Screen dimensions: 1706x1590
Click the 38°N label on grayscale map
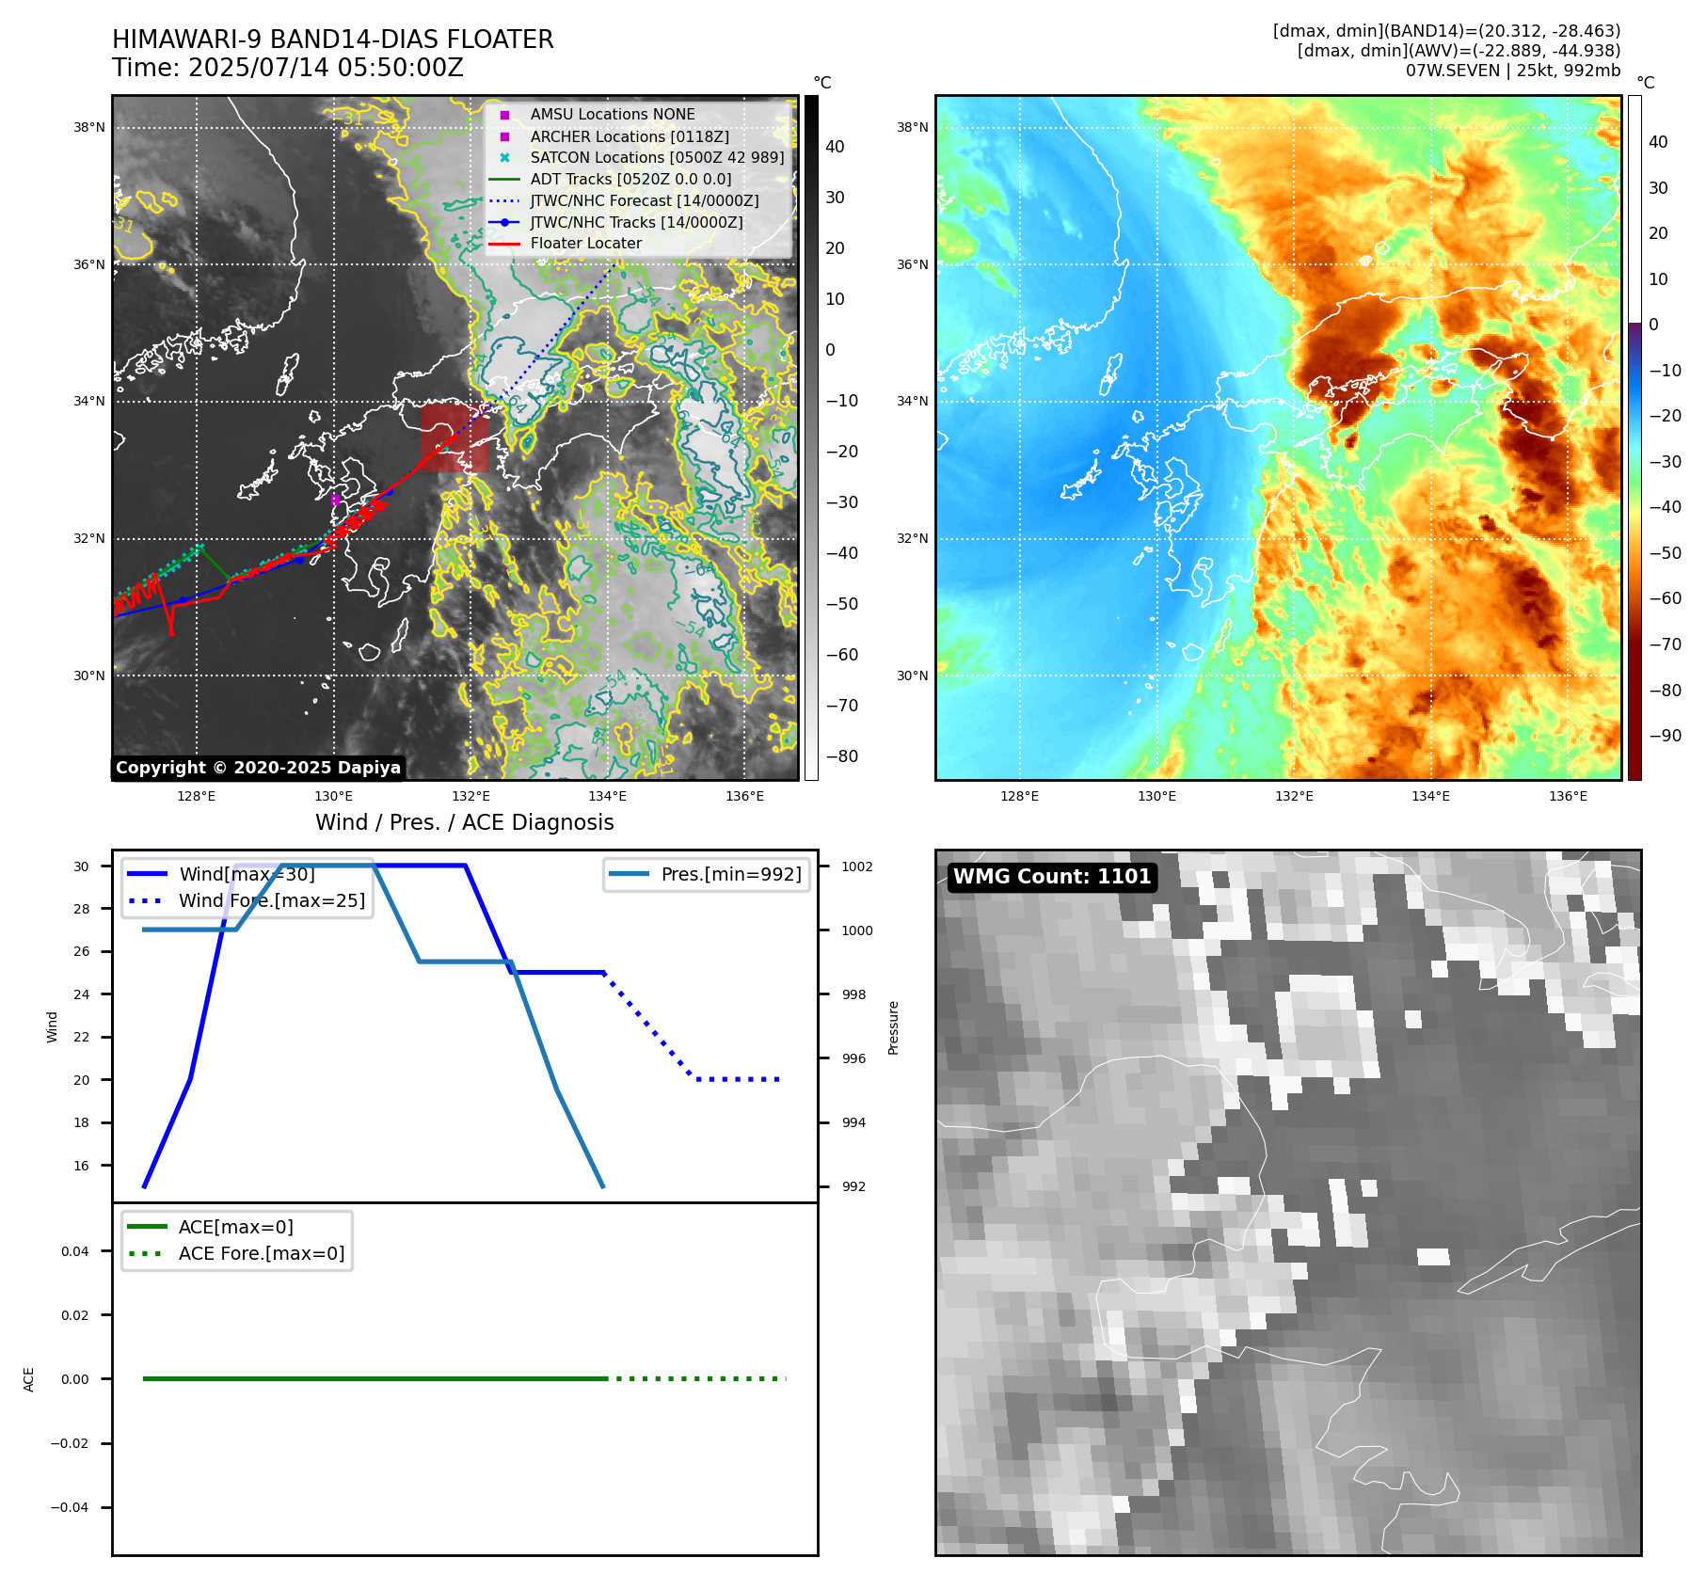(89, 127)
